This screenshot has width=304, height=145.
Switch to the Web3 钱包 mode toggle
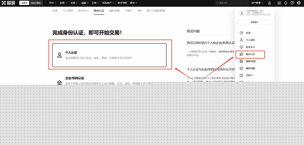(36, 3)
